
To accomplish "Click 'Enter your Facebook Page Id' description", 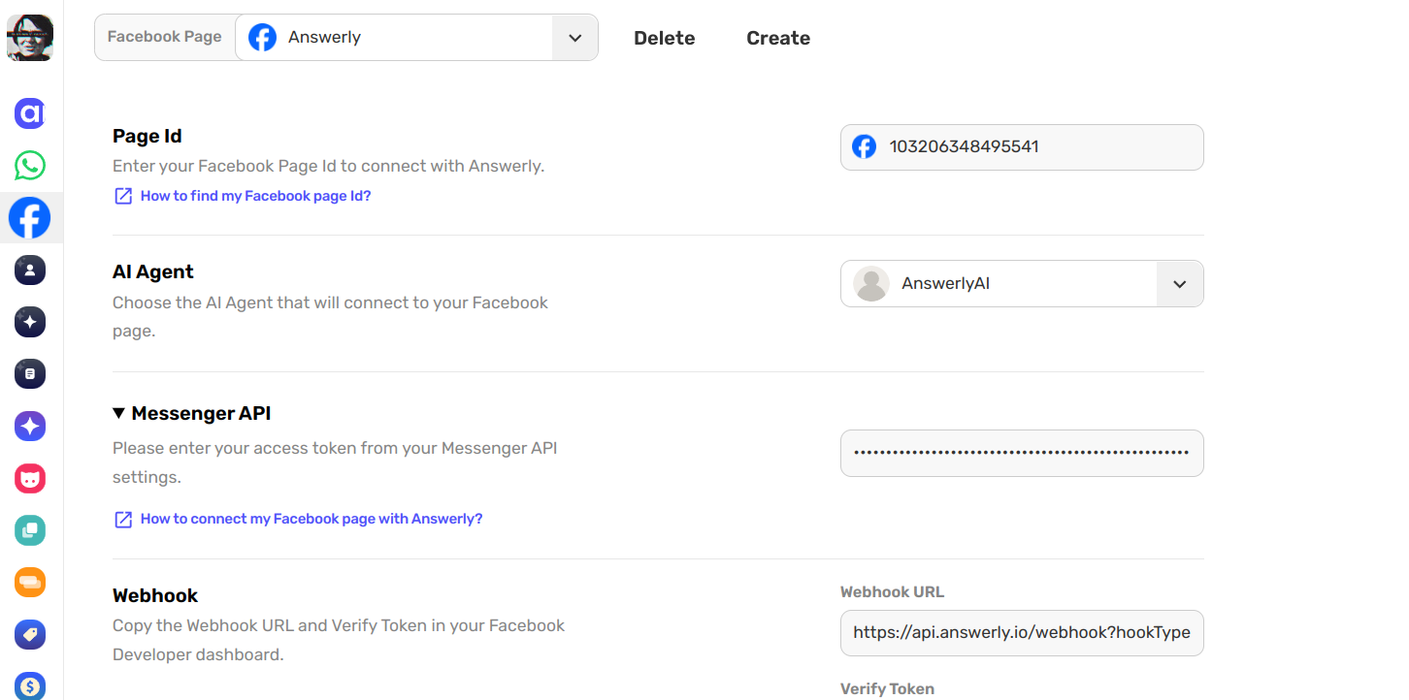I will coord(329,166).
